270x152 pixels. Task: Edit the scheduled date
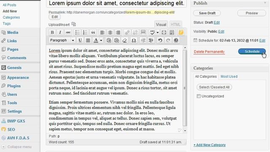pyautogui.click(x=262, y=41)
